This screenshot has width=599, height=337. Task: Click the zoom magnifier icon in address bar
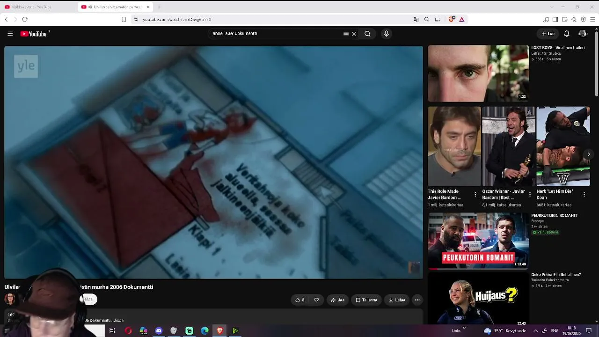pyautogui.click(x=427, y=19)
